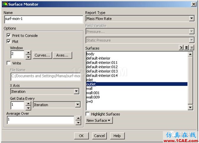
Task: Click the Name field surf-mon-1
Action: 44,20
